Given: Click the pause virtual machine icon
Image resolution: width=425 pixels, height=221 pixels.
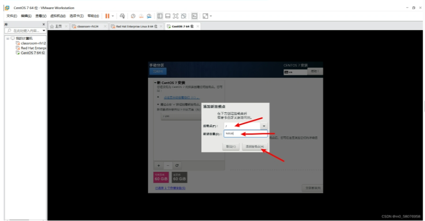Looking at the screenshot, I should tap(107, 16).
